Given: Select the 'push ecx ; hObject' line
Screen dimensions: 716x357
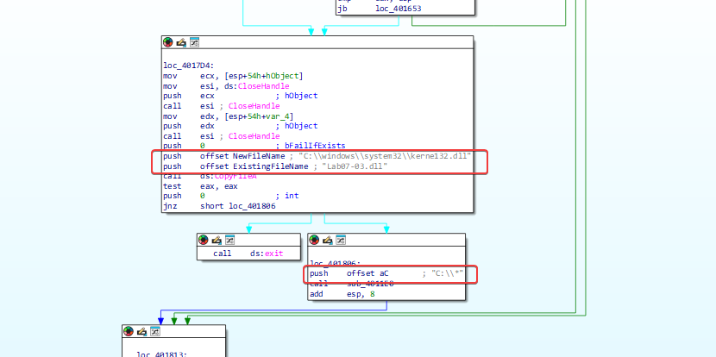Looking at the screenshot, I should pos(240,96).
